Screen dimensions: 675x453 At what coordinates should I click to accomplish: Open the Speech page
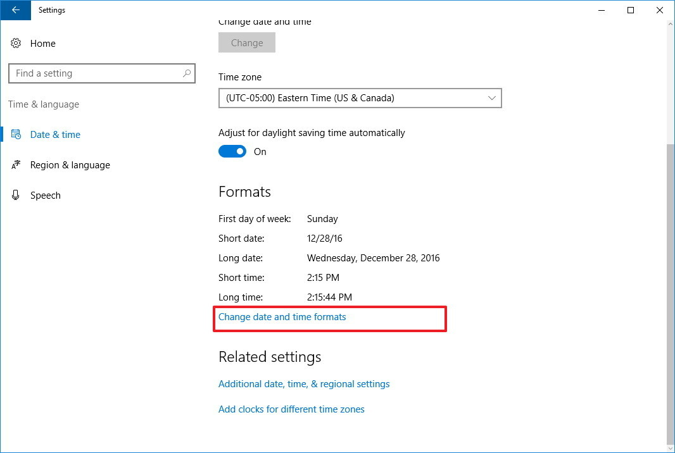click(45, 195)
